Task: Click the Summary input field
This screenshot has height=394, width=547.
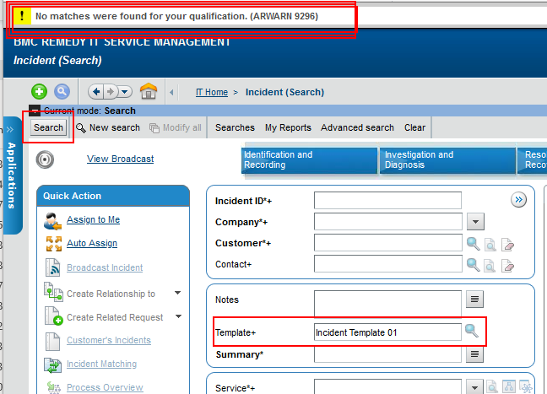Action: [x=387, y=354]
